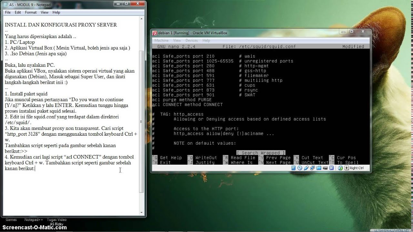
Task: Close the VirtualBox debian window
Action: tap(363, 32)
